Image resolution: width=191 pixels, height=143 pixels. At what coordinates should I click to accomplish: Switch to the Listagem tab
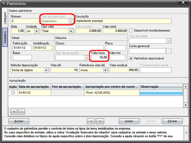(x=5, y=18)
